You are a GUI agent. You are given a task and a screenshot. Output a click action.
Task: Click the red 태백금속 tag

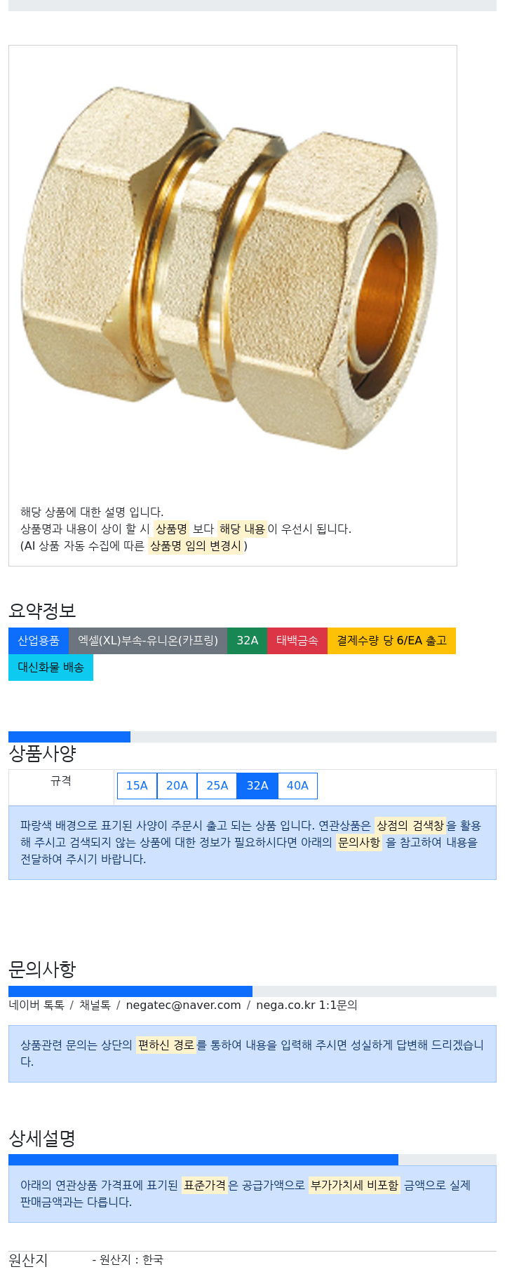(x=297, y=641)
